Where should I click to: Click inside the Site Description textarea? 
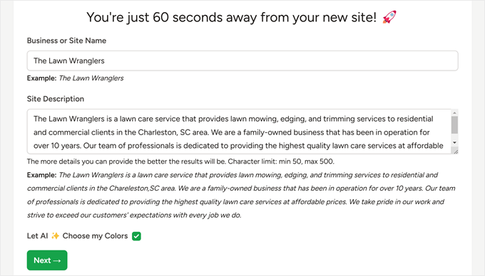[239, 132]
